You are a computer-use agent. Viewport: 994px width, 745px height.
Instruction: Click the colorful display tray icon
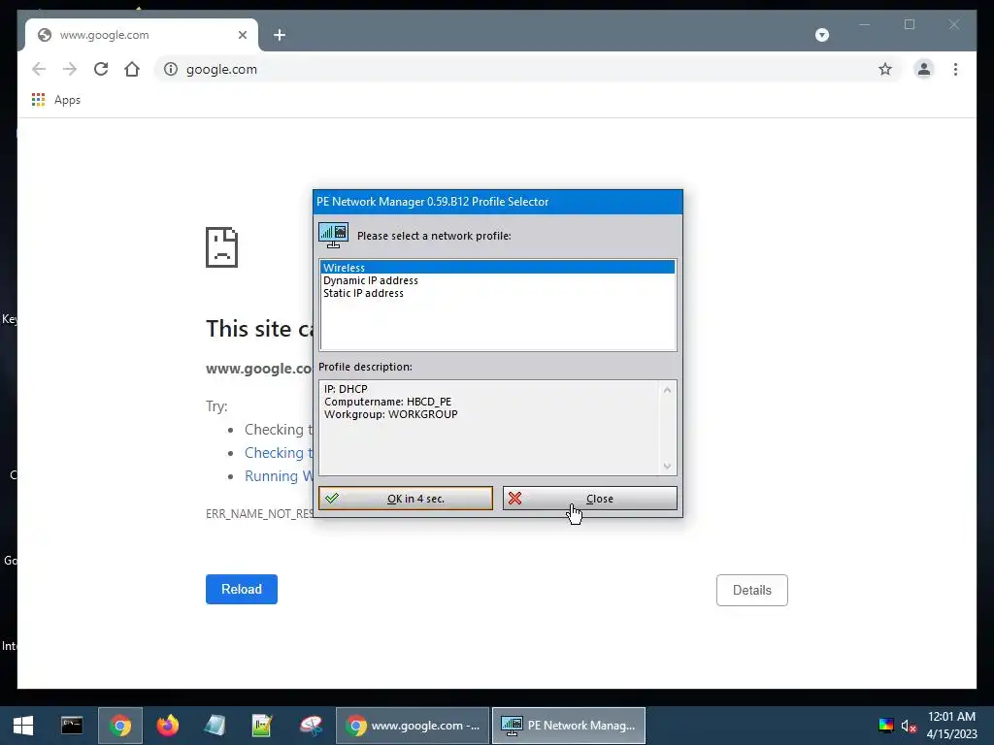(x=885, y=726)
